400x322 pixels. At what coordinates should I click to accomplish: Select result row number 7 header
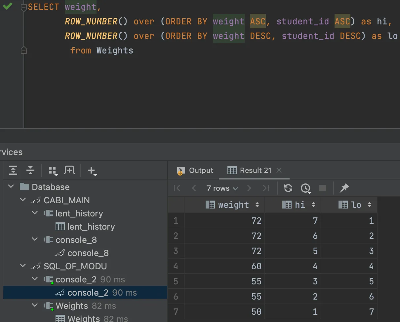coord(176,311)
